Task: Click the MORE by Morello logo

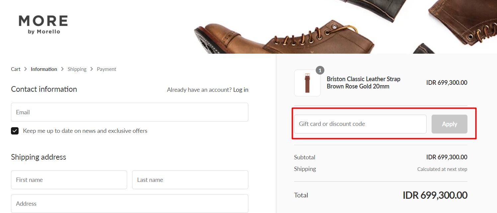Action: tap(43, 25)
